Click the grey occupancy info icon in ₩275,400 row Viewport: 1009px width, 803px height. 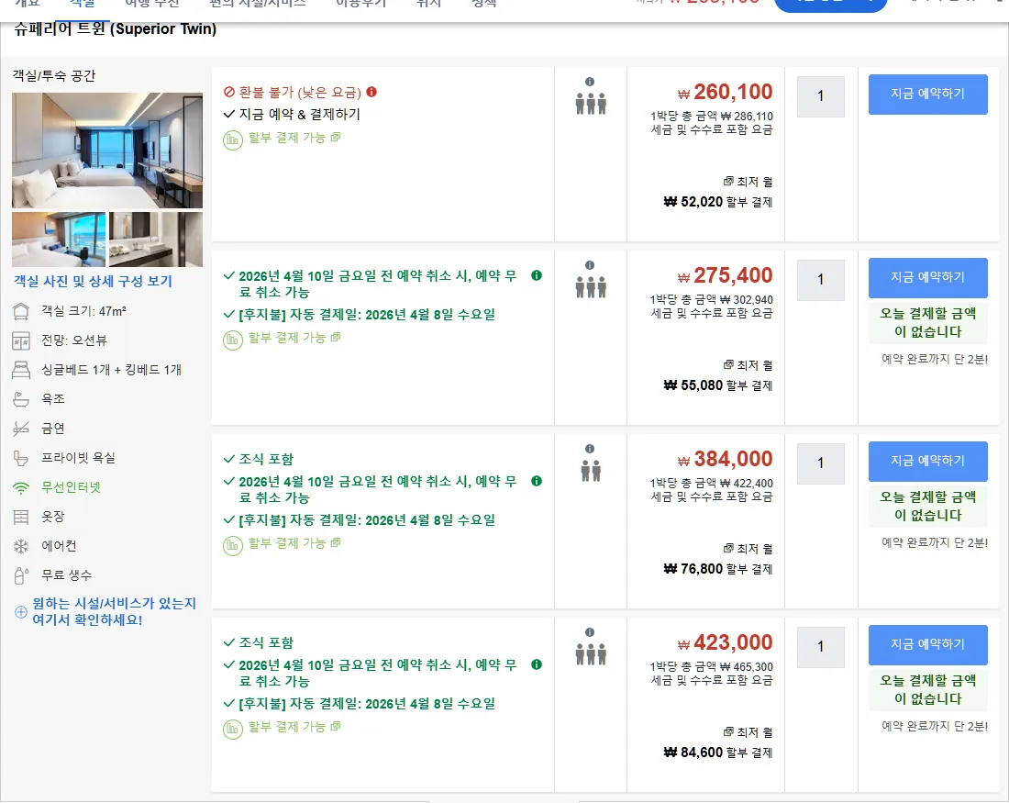pos(590,265)
